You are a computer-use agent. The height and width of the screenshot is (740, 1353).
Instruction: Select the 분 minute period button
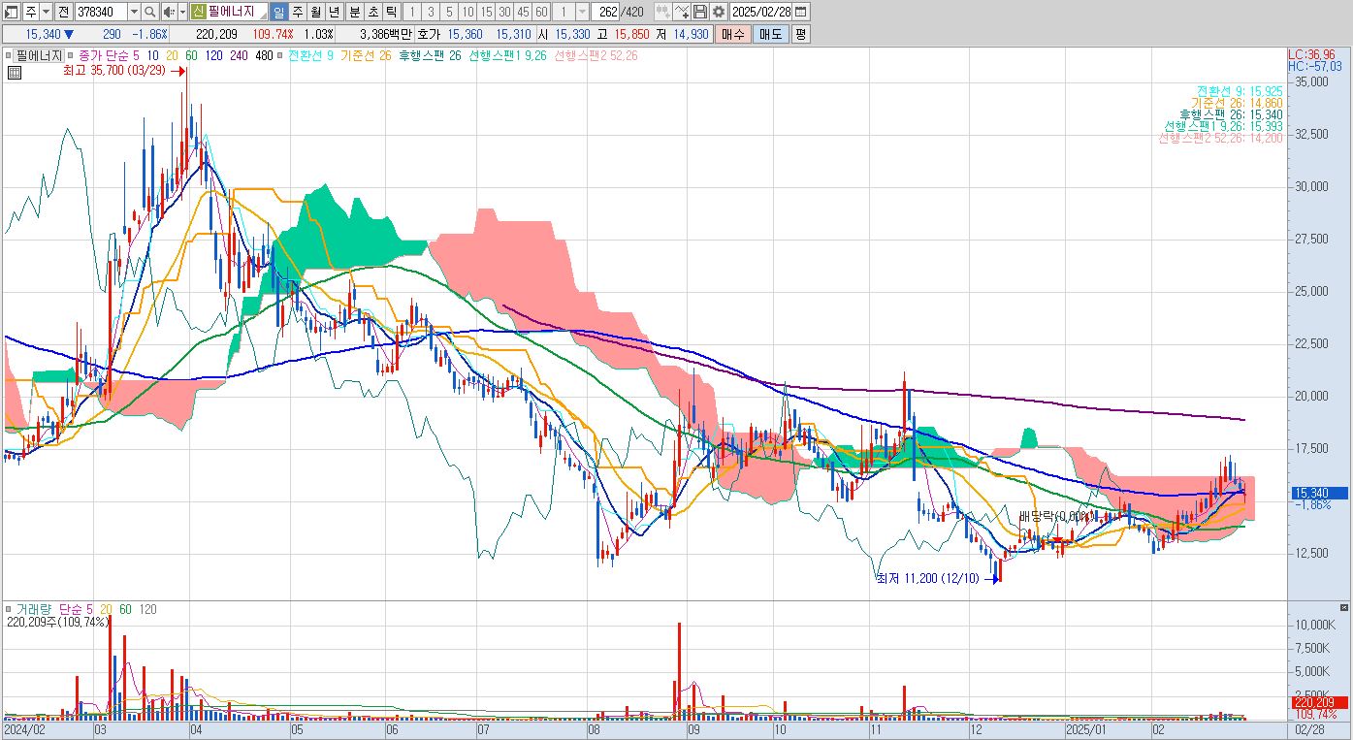pos(354,12)
